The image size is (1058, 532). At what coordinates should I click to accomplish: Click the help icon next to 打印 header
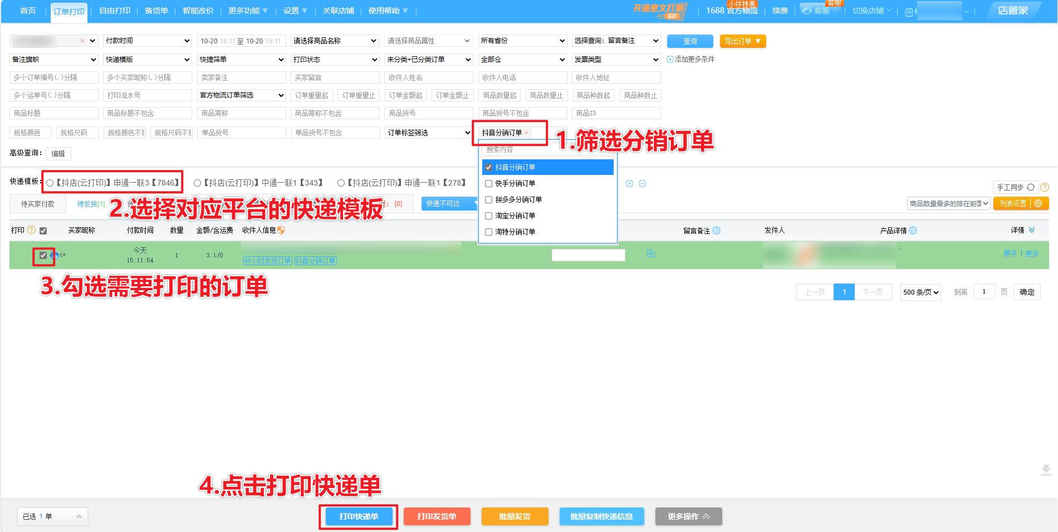tap(32, 230)
